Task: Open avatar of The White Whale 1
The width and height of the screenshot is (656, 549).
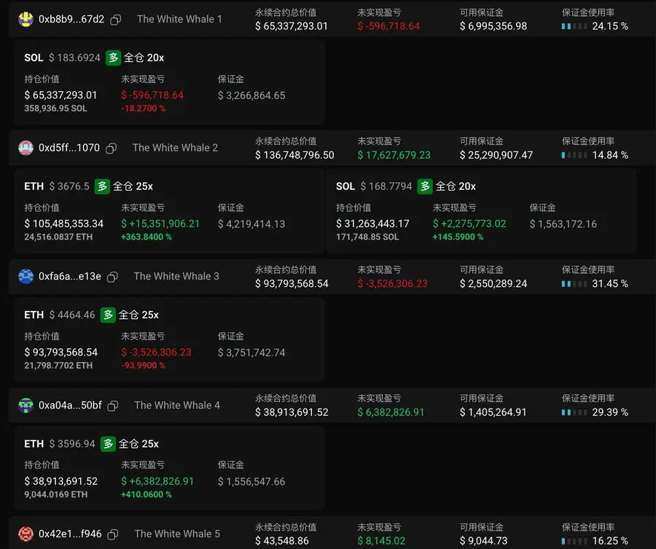Action: (26, 19)
